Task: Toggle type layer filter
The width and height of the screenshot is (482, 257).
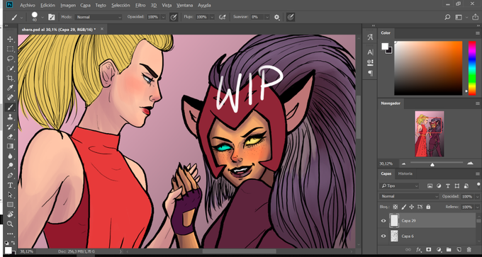Action: point(448,185)
